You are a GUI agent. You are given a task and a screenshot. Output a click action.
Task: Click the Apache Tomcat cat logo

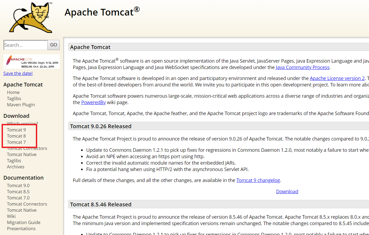(x=31, y=18)
